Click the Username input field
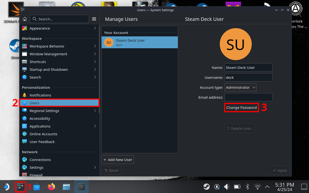The height and width of the screenshot is (193, 309). [x=249, y=77]
